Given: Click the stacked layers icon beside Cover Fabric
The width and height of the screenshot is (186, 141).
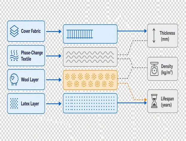Looking at the screenshot, I should [x=14, y=31].
